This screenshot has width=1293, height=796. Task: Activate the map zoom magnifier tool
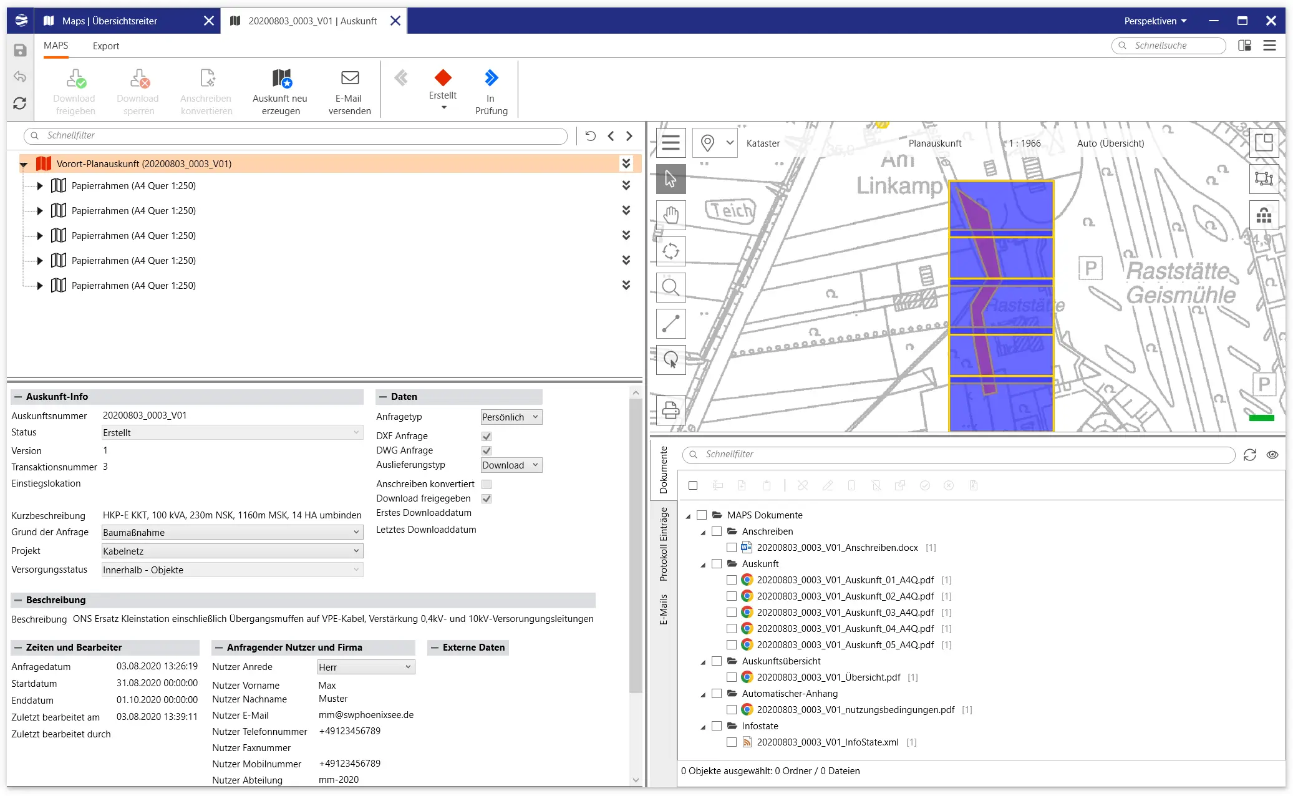[671, 288]
